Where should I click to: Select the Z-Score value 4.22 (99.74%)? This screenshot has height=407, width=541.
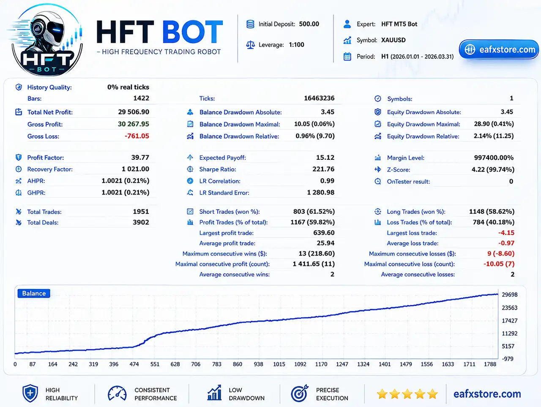[x=493, y=169]
